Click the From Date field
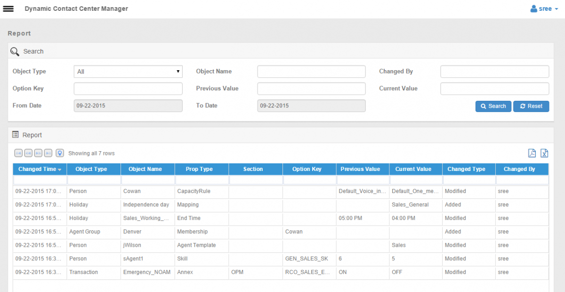This screenshot has height=292, width=565. (128, 105)
